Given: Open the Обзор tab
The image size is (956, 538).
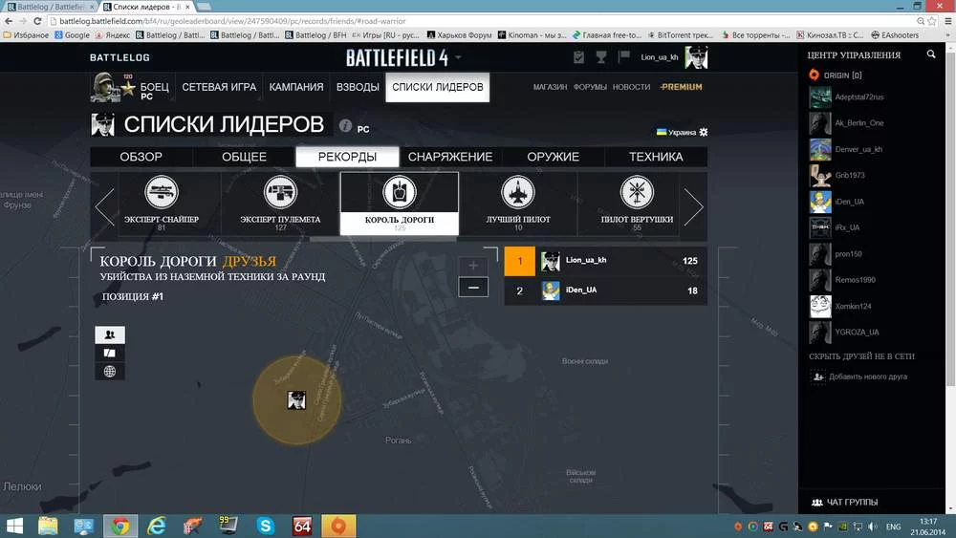Looking at the screenshot, I should [x=141, y=157].
